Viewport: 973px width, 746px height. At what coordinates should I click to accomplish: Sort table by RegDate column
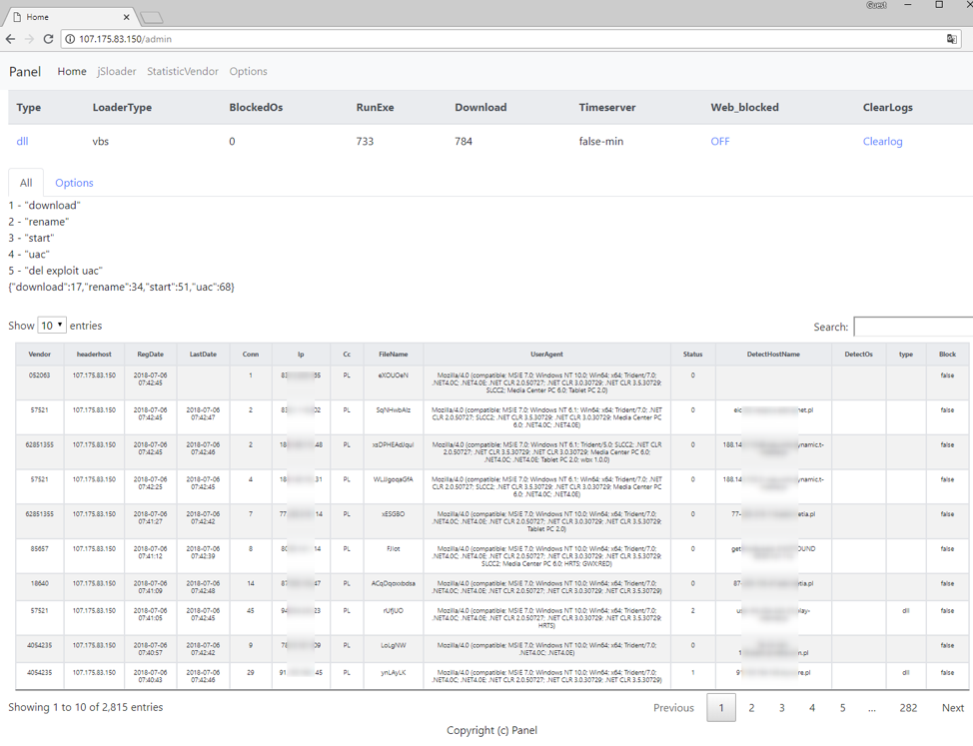tap(150, 355)
